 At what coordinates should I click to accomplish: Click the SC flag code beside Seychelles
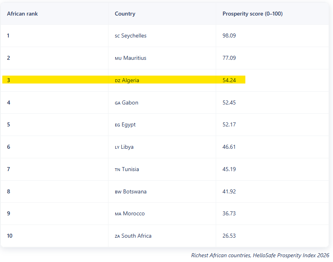tap(117, 36)
